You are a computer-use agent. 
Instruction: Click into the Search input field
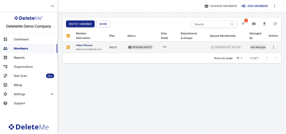coord(211,24)
